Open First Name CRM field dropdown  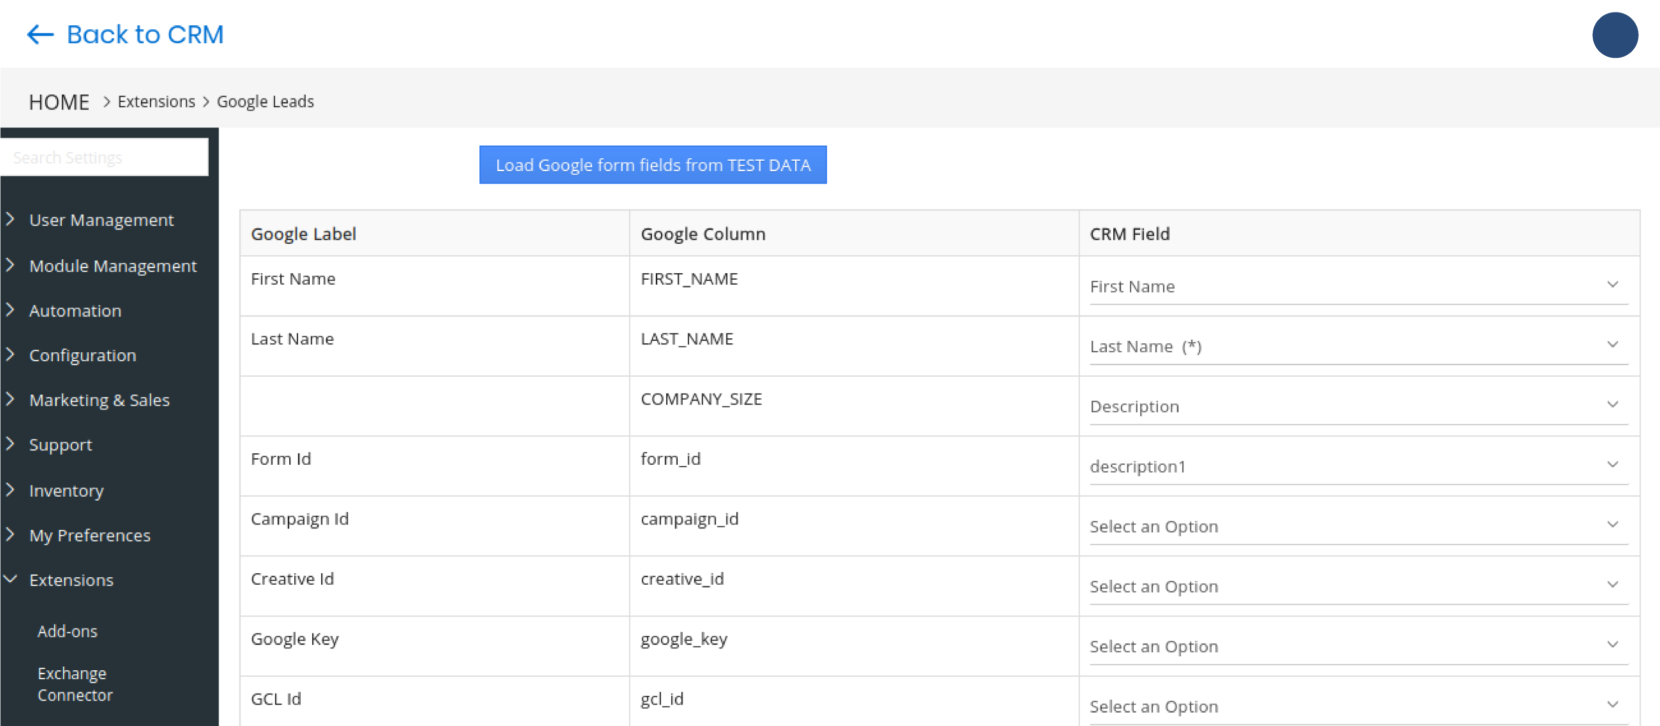point(1358,286)
